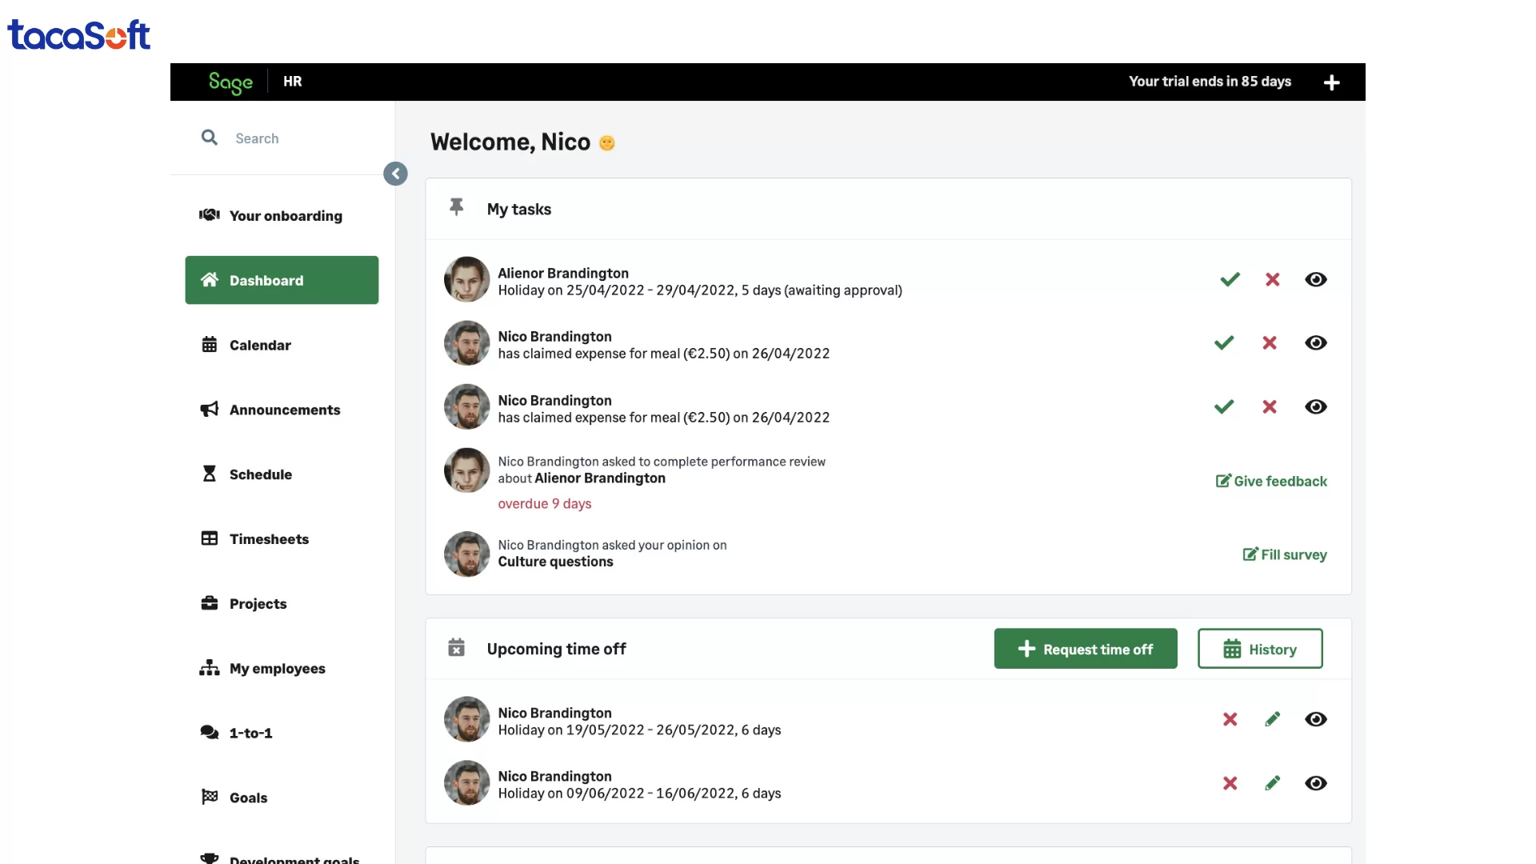Go to Timesheets in the sidebar
The height and width of the screenshot is (864, 1536).
(x=269, y=539)
